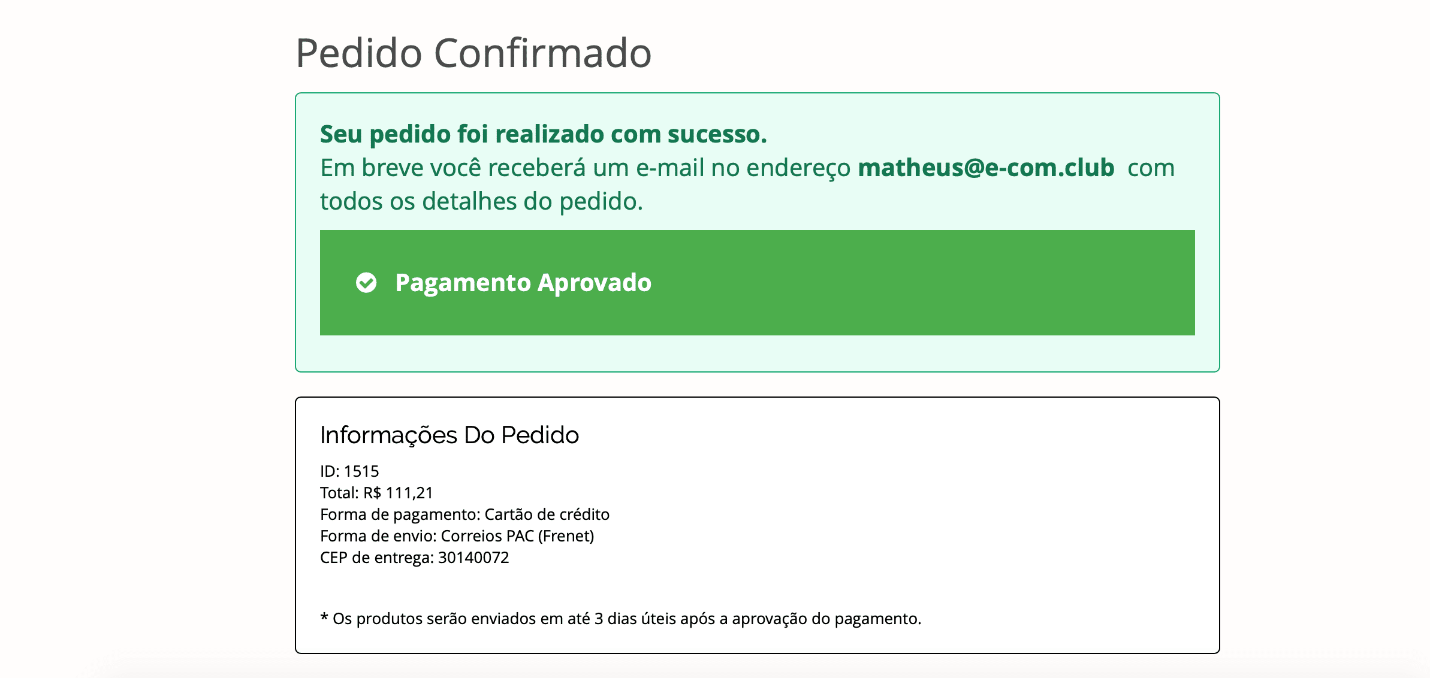This screenshot has height=678, width=1430.
Task: Click the delivery CEP number 30140072
Action: tap(473, 558)
